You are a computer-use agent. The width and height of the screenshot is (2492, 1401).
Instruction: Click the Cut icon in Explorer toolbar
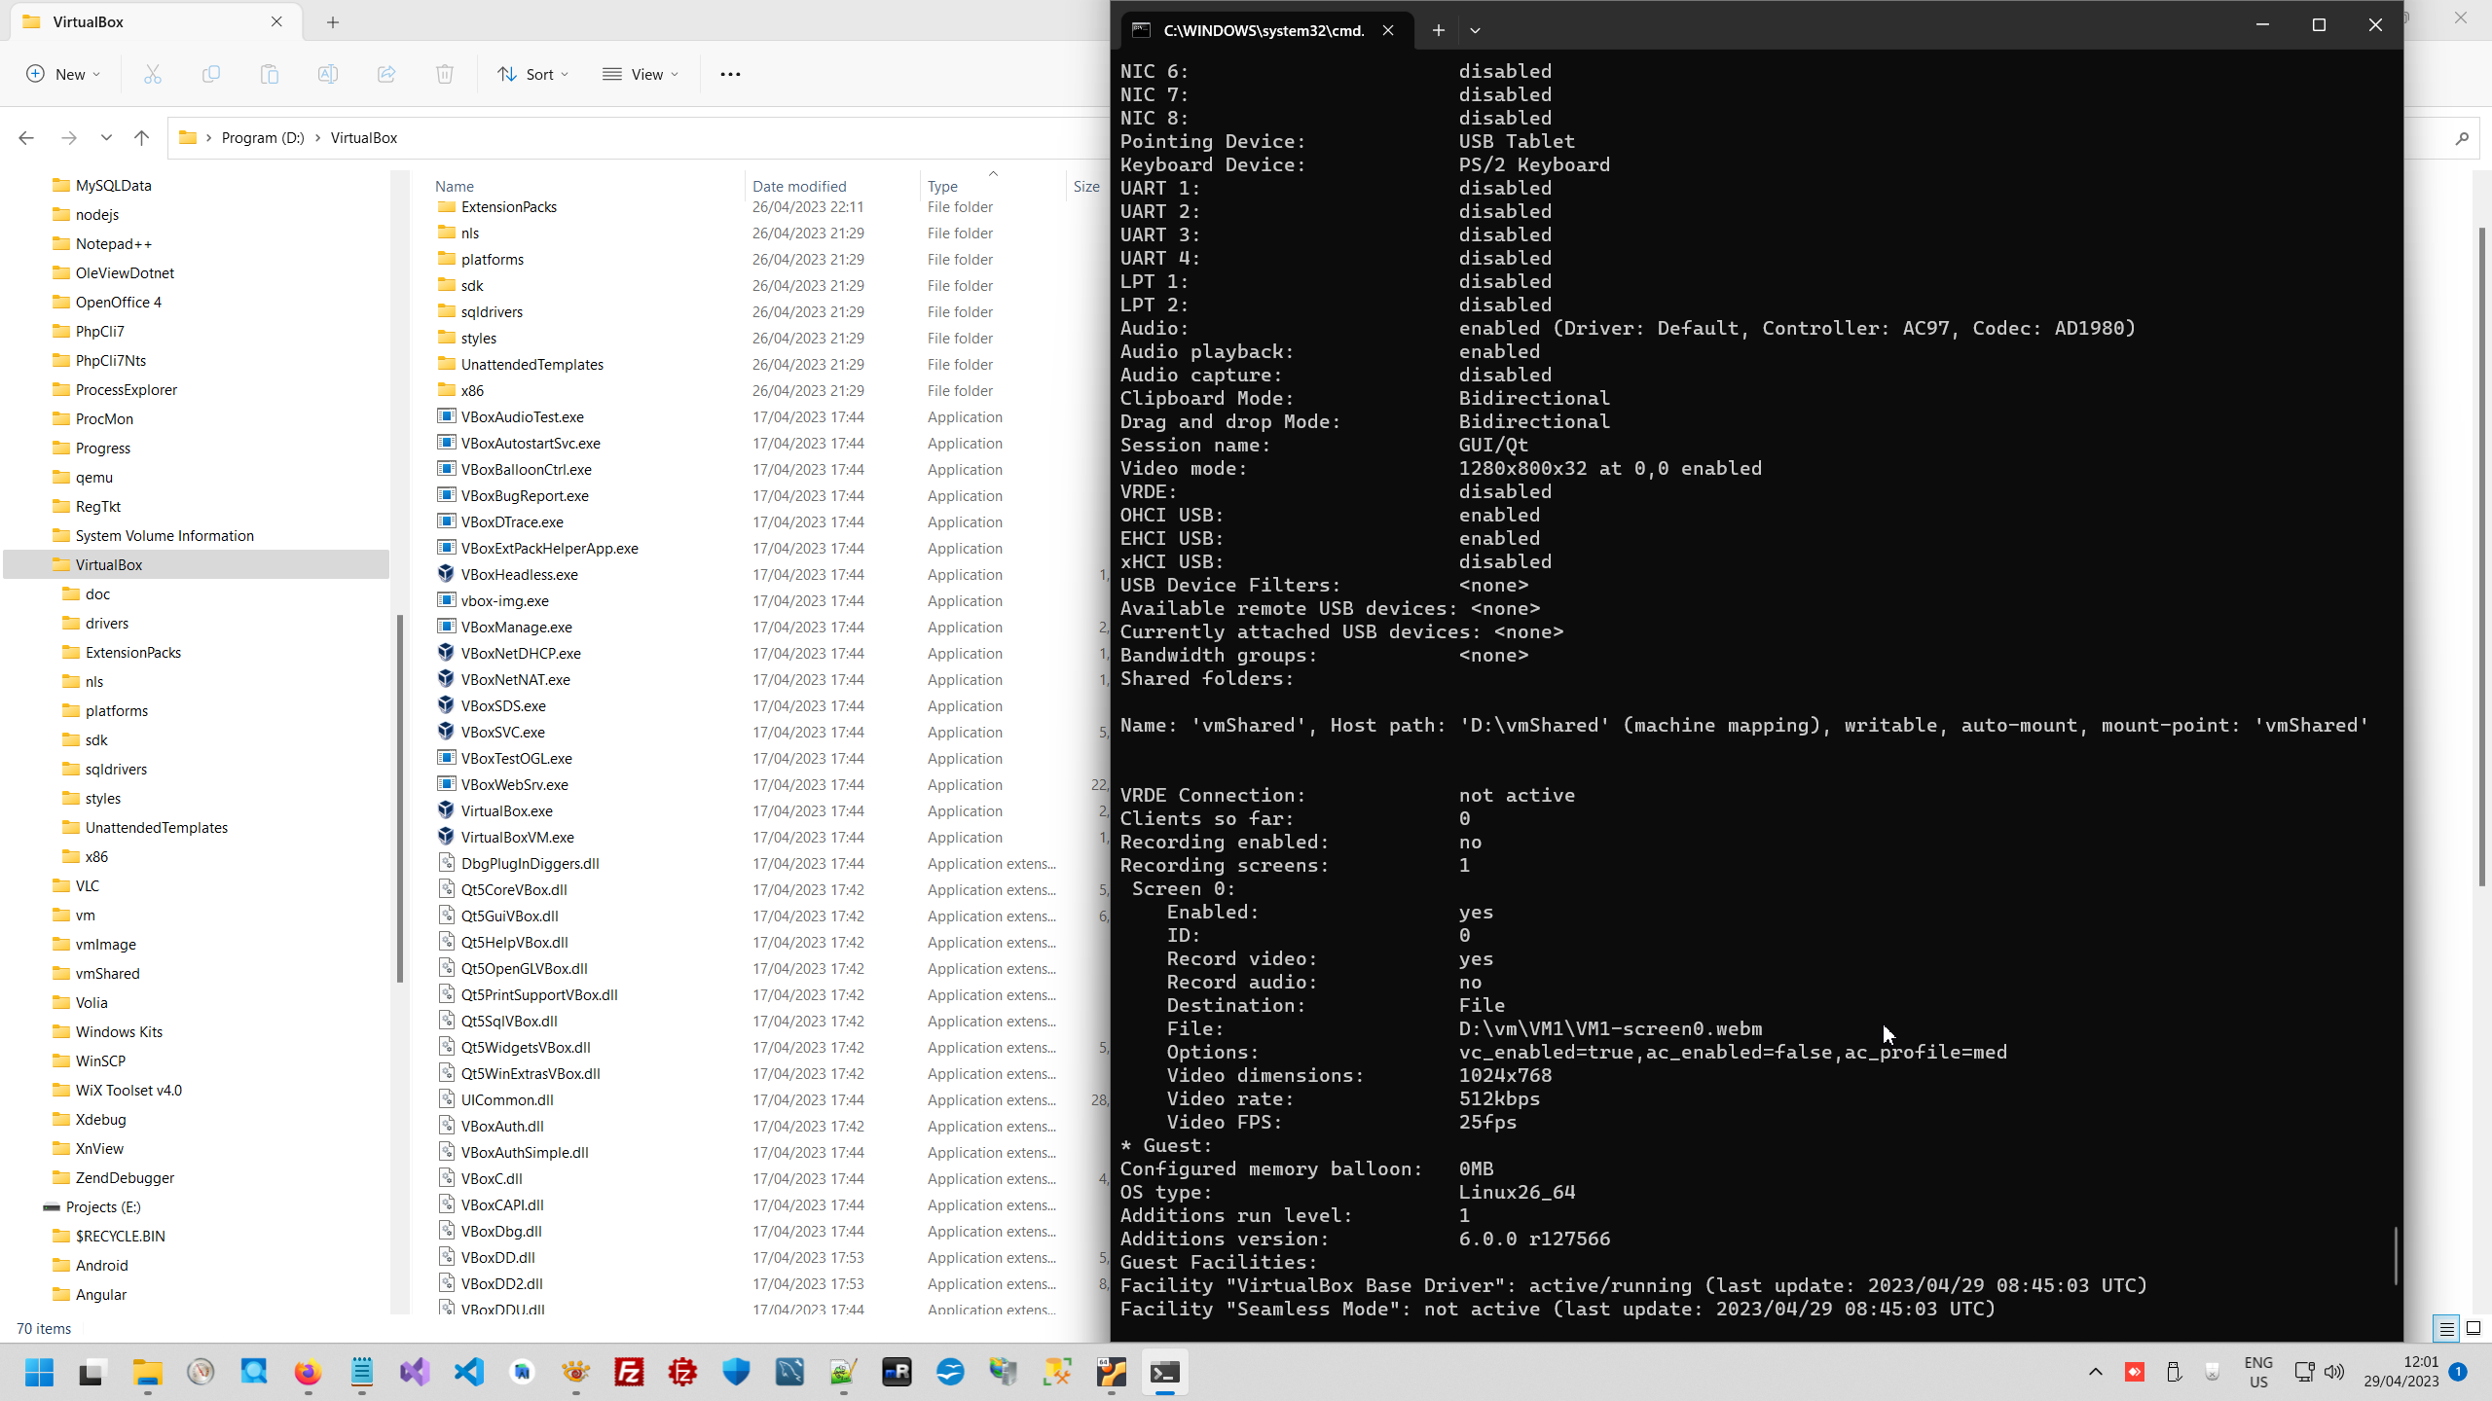[x=153, y=74]
